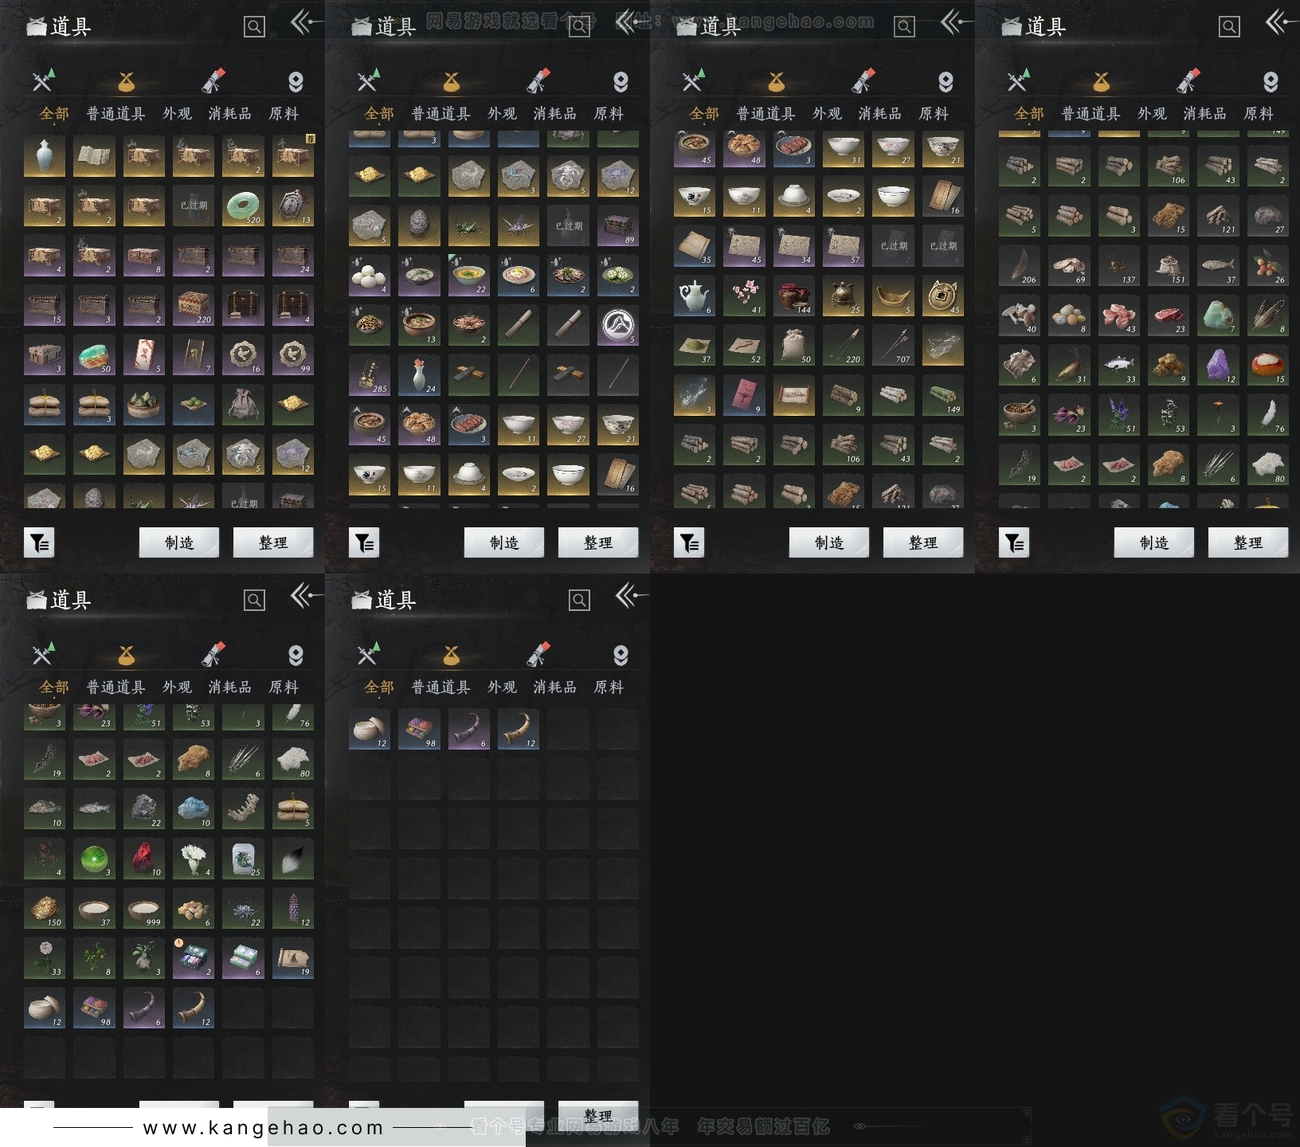Pick the milk bowl with count 999
Screen dimensions: 1300x1147
[x=144, y=908]
